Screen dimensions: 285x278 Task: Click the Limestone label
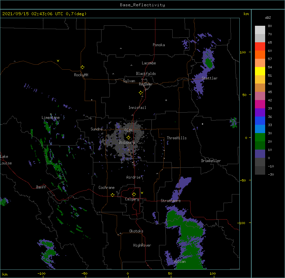tap(51, 118)
